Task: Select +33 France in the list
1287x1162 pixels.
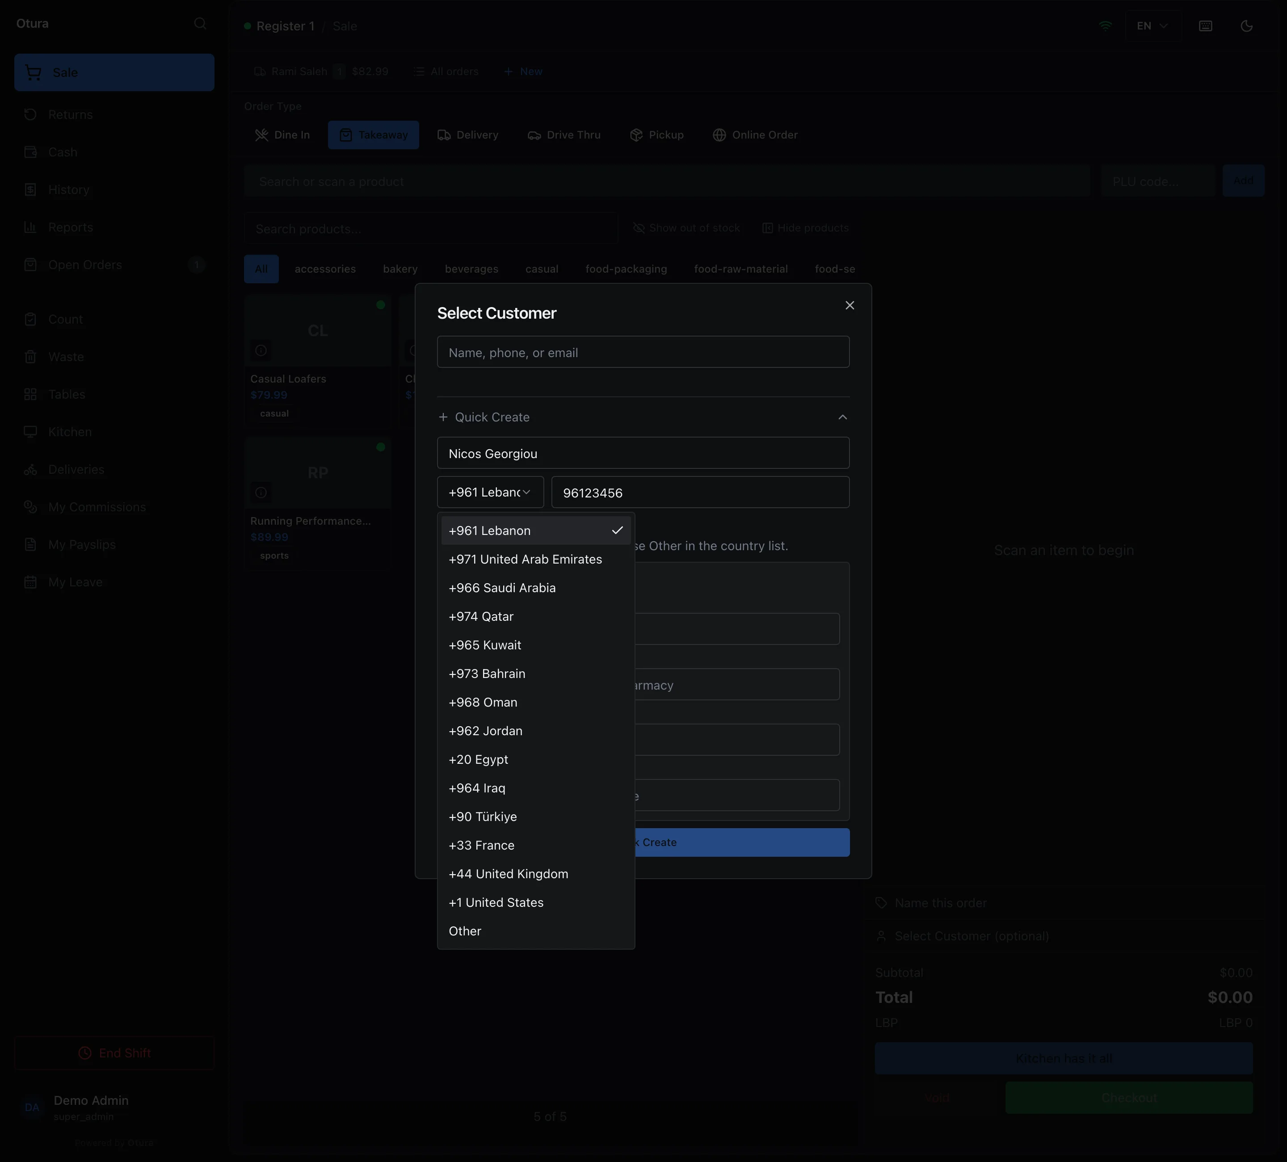Action: point(536,845)
